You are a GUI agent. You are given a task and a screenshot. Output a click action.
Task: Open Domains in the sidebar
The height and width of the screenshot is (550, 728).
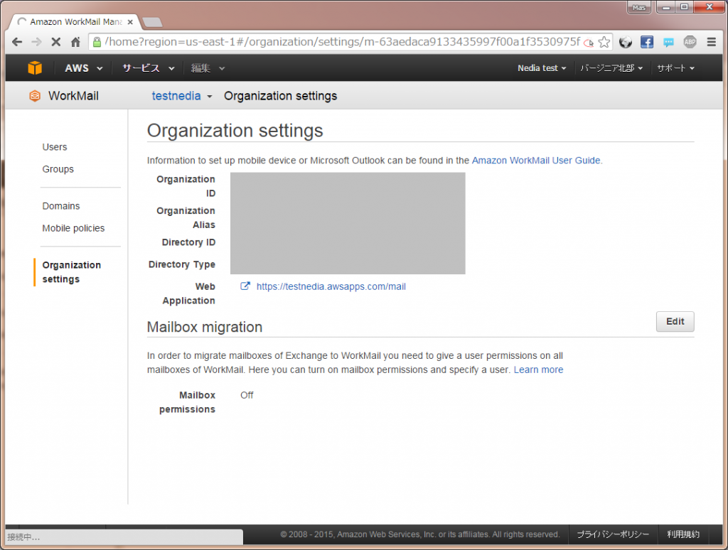point(61,206)
